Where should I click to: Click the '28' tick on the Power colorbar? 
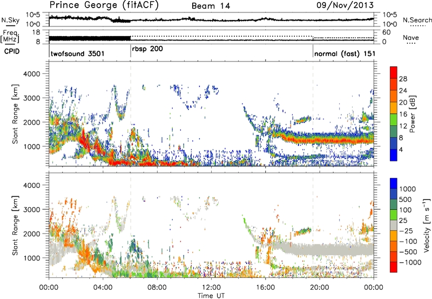coord(403,79)
